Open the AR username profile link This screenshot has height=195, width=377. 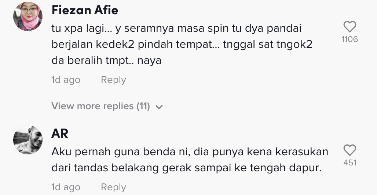coord(60,134)
